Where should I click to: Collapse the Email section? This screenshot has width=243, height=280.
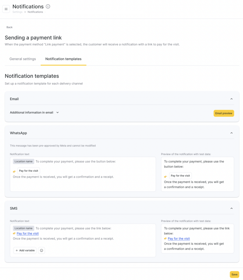(x=231, y=99)
